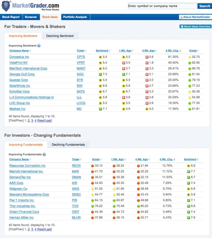Click the THO ticker link

[75, 206]
